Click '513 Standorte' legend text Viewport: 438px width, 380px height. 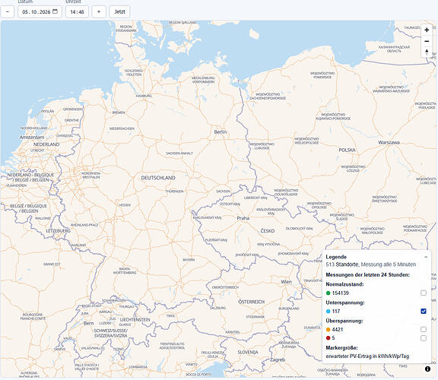tap(342, 264)
